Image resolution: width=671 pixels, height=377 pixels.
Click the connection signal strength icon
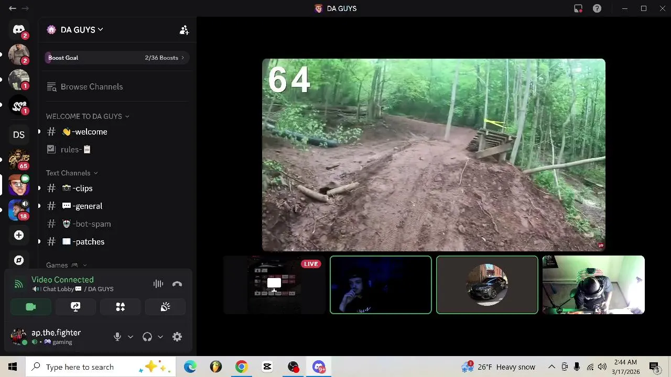pos(19,284)
